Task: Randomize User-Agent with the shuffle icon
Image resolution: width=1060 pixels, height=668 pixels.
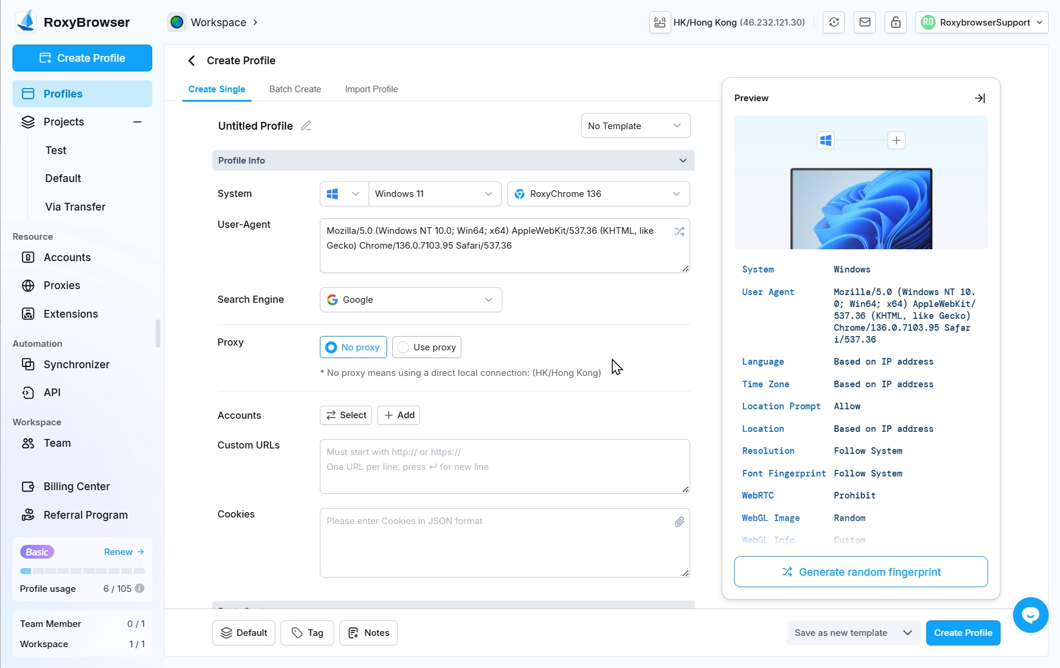Action: pyautogui.click(x=679, y=231)
